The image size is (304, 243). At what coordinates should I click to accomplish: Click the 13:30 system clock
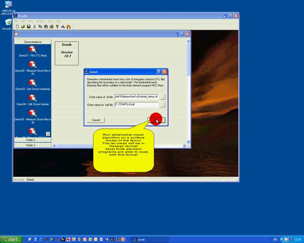[298, 240]
